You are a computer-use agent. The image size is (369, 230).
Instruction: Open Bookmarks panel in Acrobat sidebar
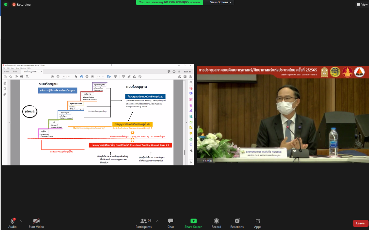pyautogui.click(x=5, y=89)
